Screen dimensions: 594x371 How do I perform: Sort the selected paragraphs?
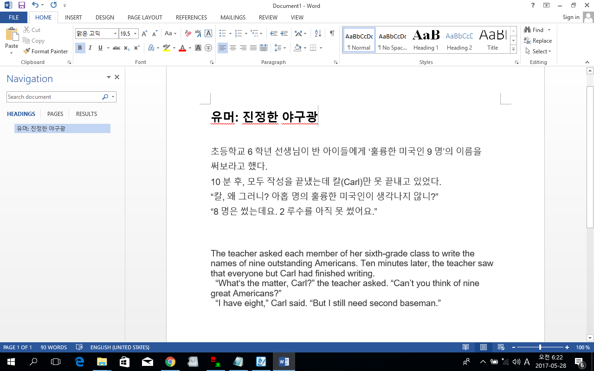coord(318,33)
